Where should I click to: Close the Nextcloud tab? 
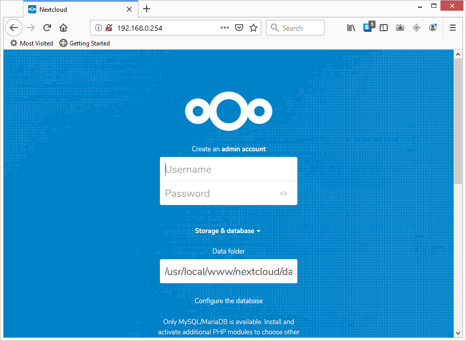pyautogui.click(x=129, y=9)
